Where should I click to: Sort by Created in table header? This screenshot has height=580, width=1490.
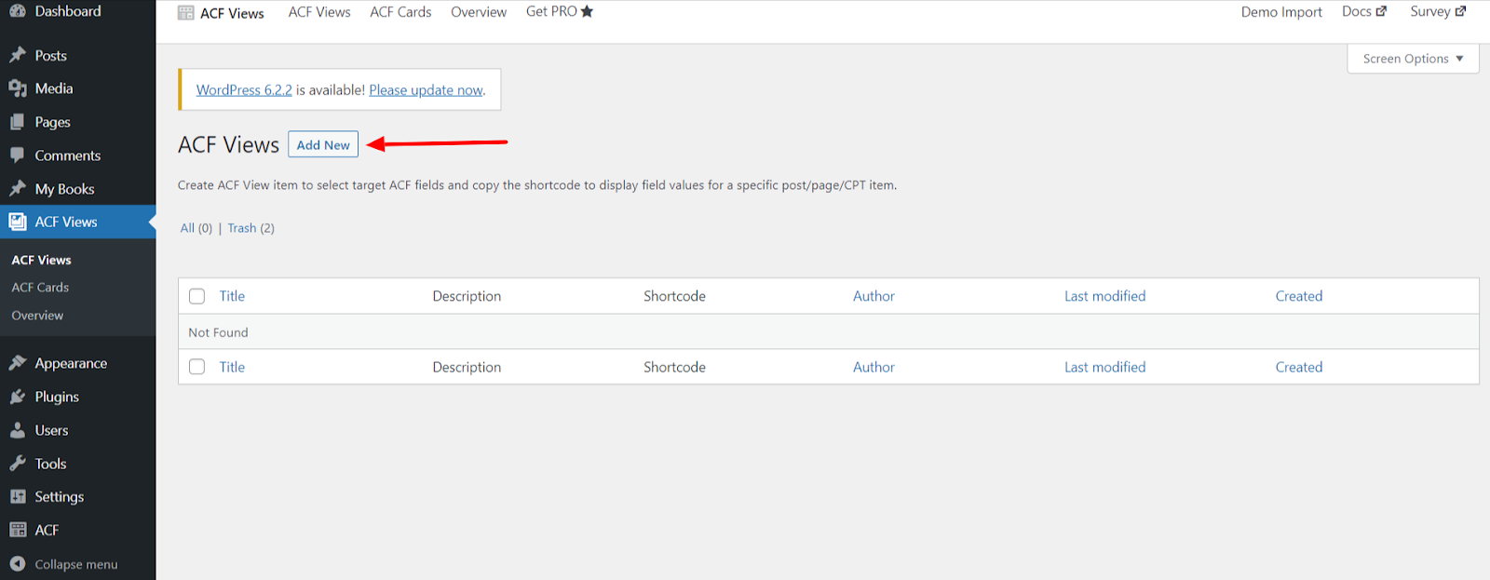click(1299, 296)
